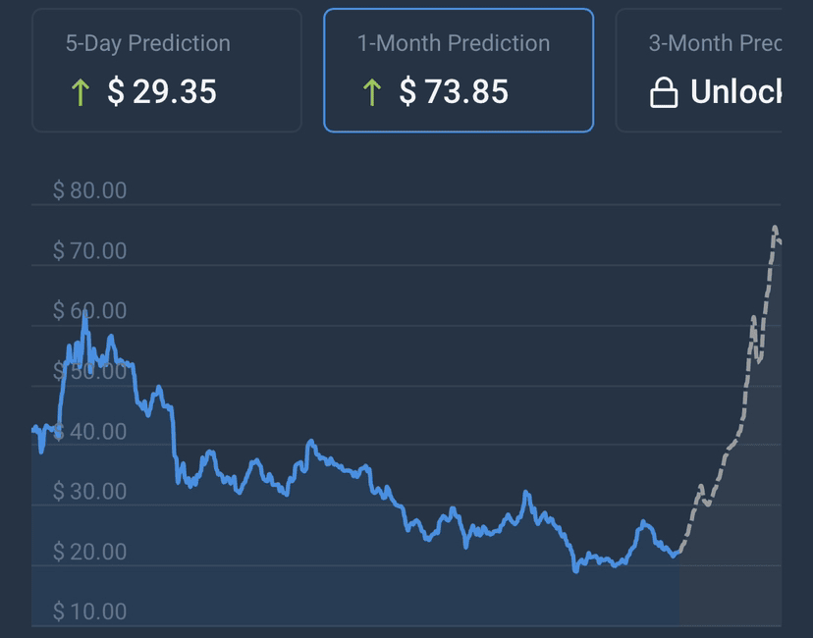Click the $20.00 y-axis label

tap(89, 552)
